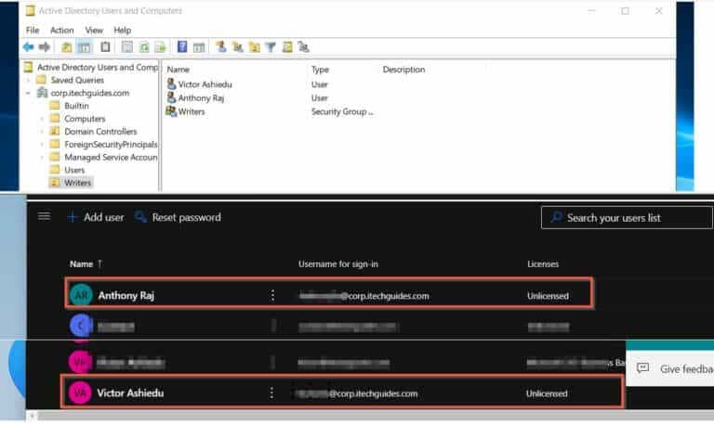Click the Find objects toolbar icon

click(x=287, y=46)
